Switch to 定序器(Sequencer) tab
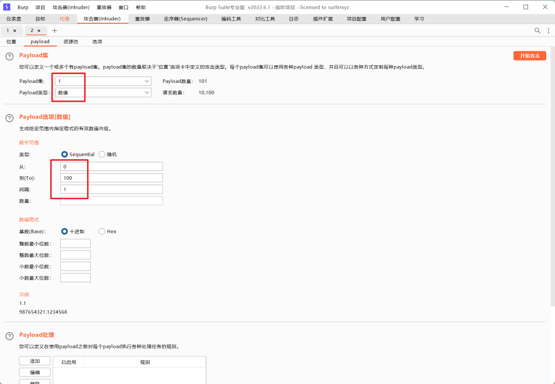The width and height of the screenshot is (555, 384). (185, 19)
